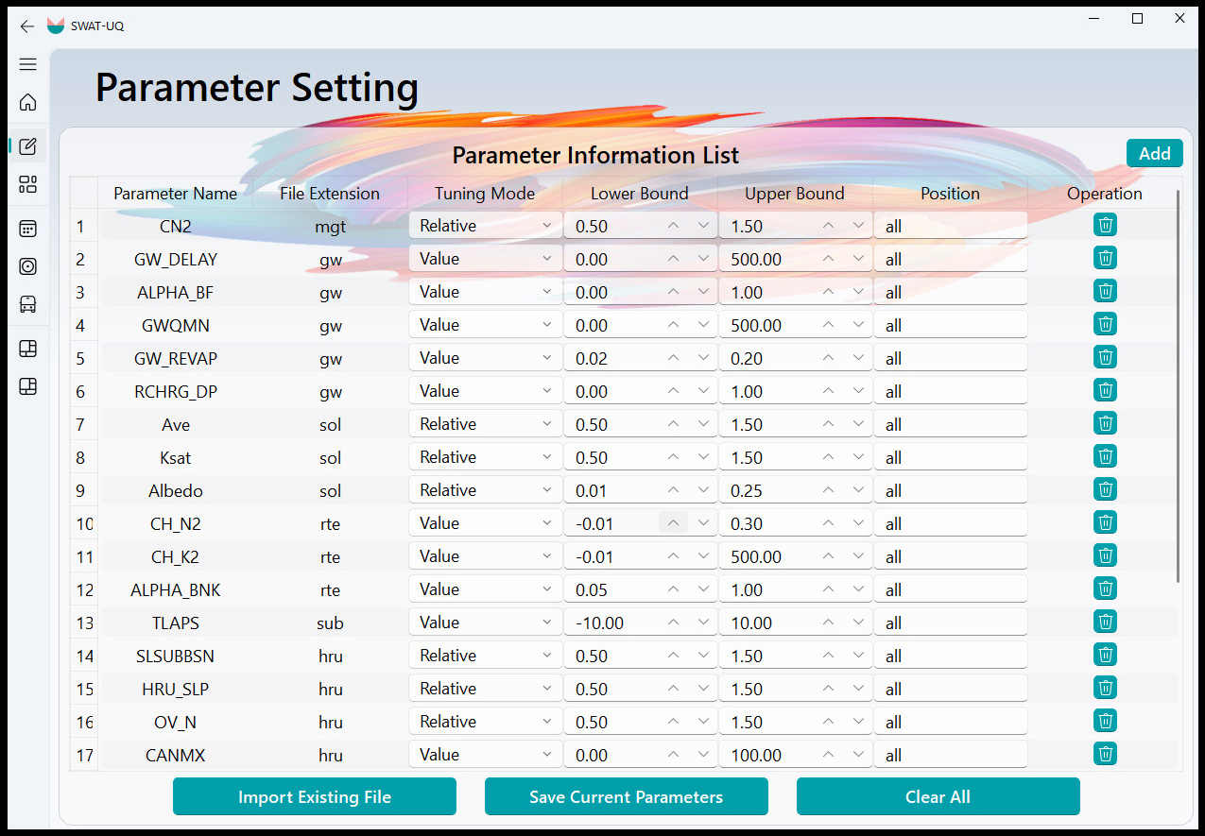Click the Parameter Name column header
The image size is (1205, 836).
[x=175, y=194]
